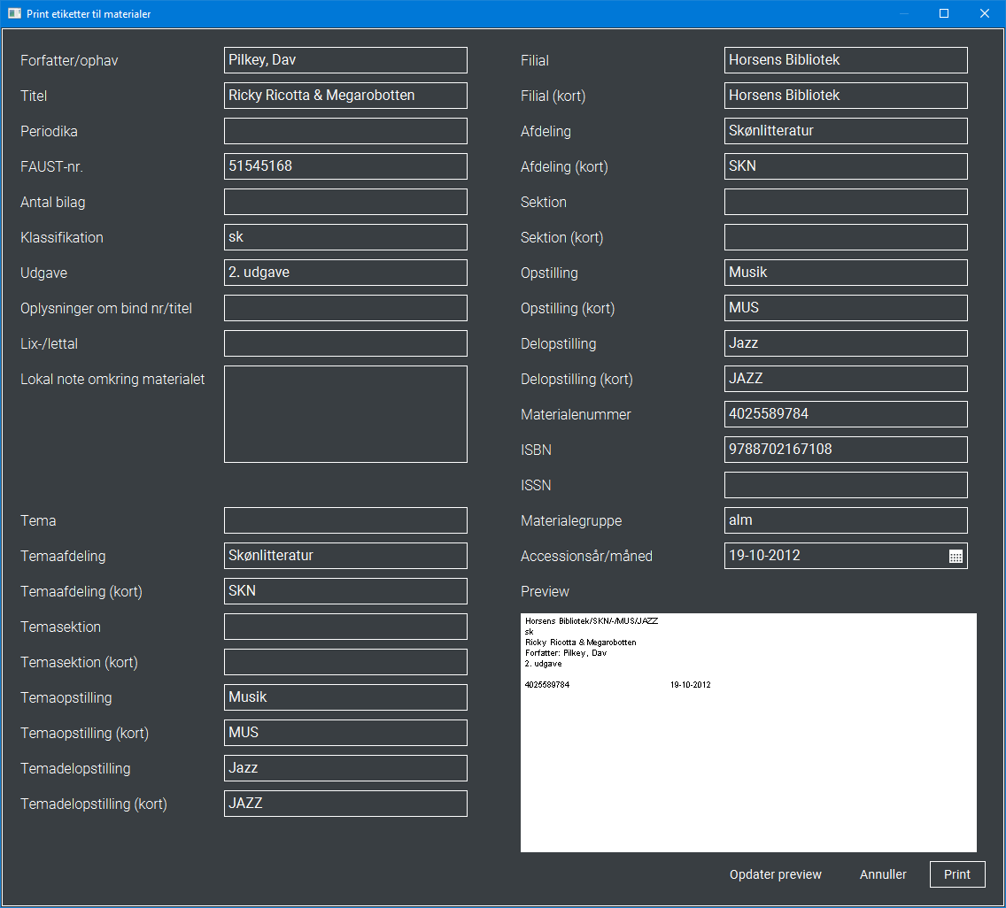Select the Forfatter/ophav field containing Pilkey, Dav

tap(345, 59)
